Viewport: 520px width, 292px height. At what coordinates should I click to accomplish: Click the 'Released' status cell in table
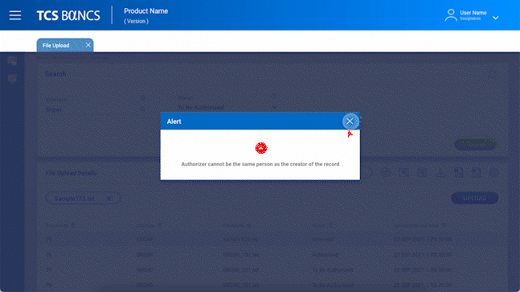[x=322, y=239]
